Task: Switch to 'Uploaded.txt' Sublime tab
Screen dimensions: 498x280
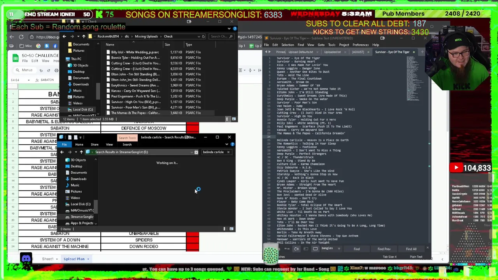Action: 332,52
